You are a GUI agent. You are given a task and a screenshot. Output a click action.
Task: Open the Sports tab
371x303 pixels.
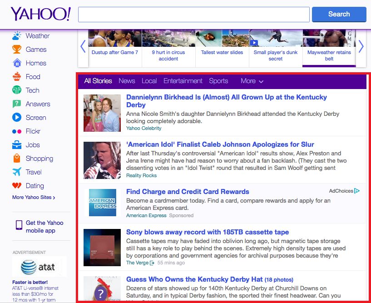pos(218,81)
